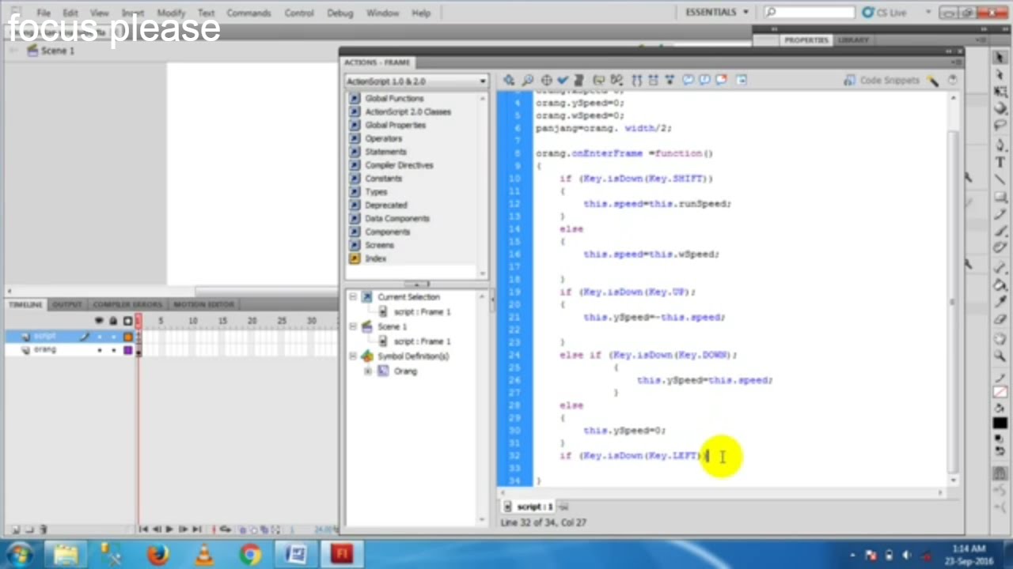The height and width of the screenshot is (569, 1013).
Task: Auto format the script code
Action: pyautogui.click(x=579, y=81)
